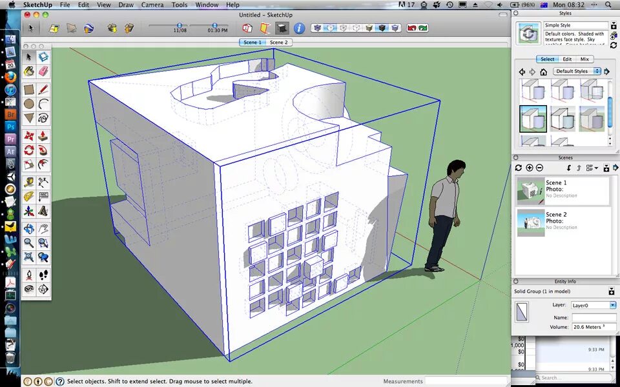
Task: Click the Update Scene refresh button
Action: pos(519,168)
